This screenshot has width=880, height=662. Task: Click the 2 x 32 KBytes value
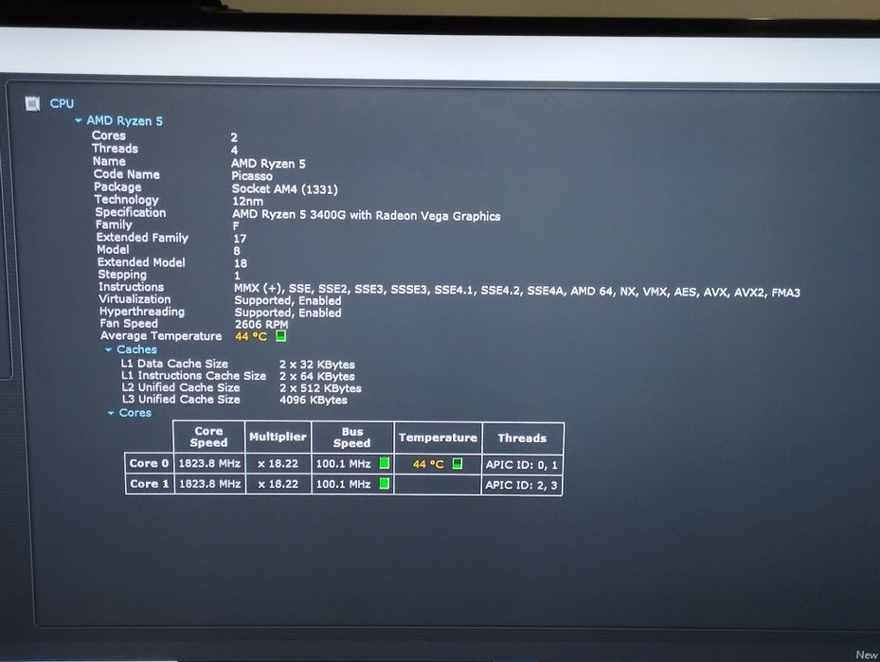[317, 365]
